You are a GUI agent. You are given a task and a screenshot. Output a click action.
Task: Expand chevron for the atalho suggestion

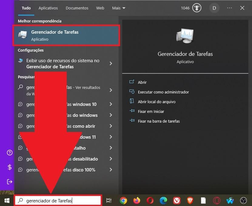[111, 148]
